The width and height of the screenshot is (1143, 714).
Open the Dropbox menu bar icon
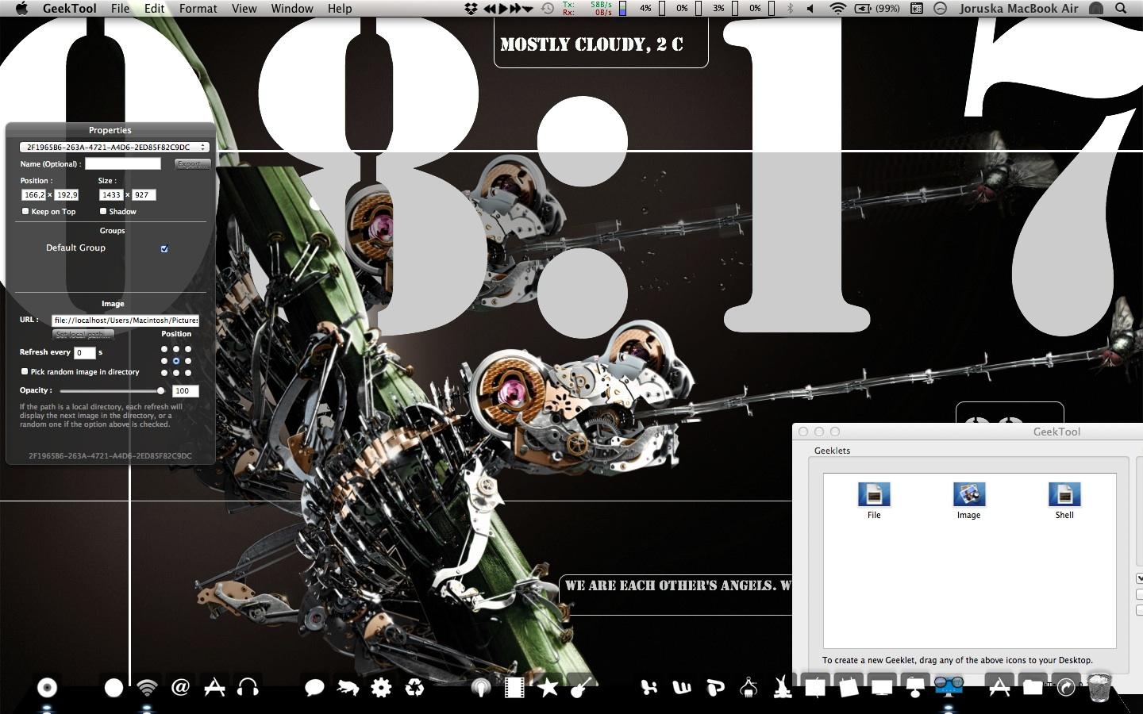(x=471, y=9)
